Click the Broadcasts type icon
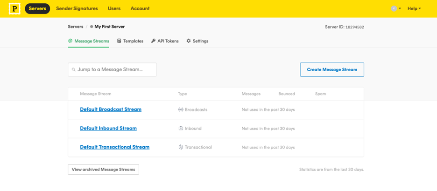The height and width of the screenshot is (191, 437). (x=181, y=109)
